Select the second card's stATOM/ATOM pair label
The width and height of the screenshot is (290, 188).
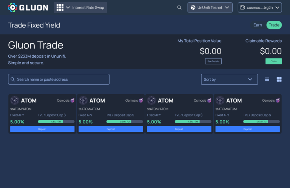[89, 109]
